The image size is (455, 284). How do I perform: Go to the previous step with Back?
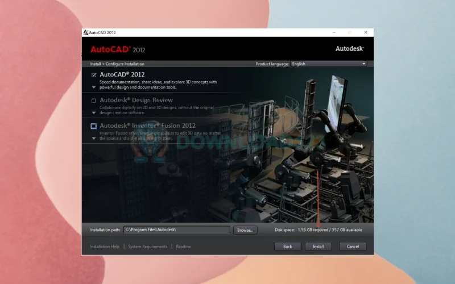coord(287,247)
